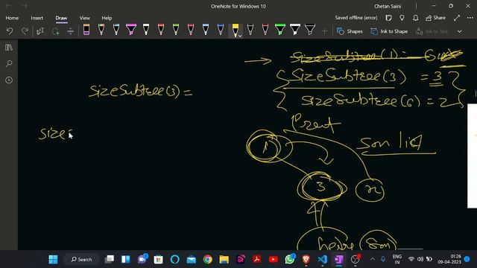The width and height of the screenshot is (477, 268).
Task: Open the Shapes gallery
Action: [x=350, y=31]
